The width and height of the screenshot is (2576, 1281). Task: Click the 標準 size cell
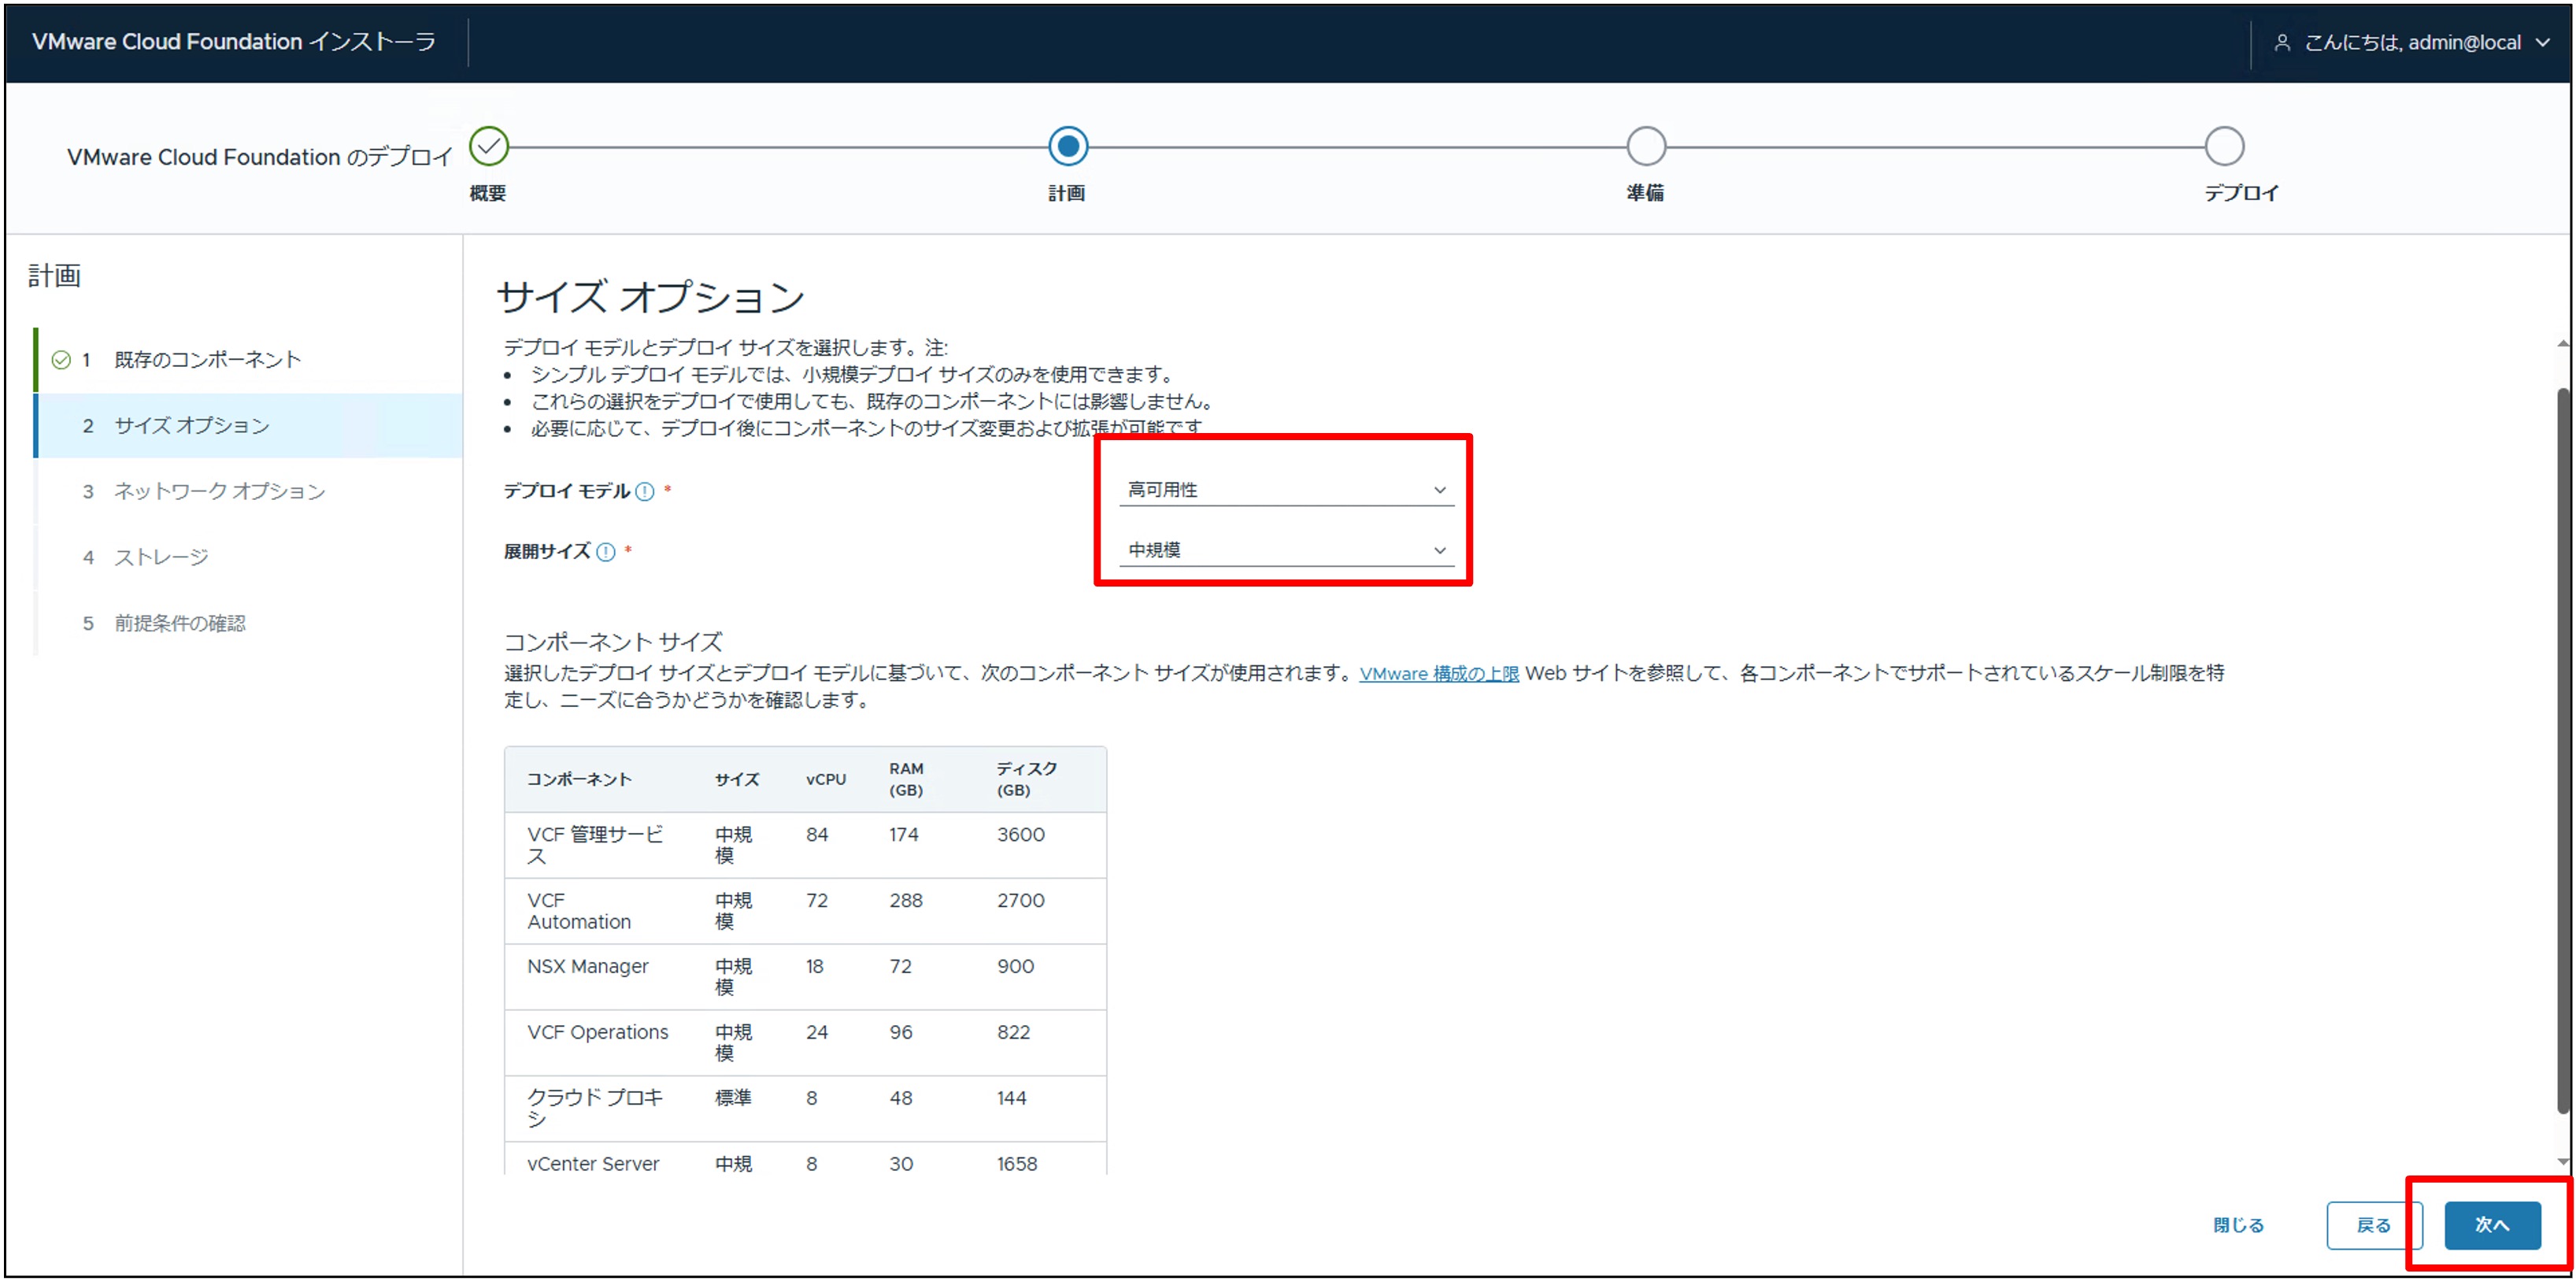pyautogui.click(x=733, y=1098)
